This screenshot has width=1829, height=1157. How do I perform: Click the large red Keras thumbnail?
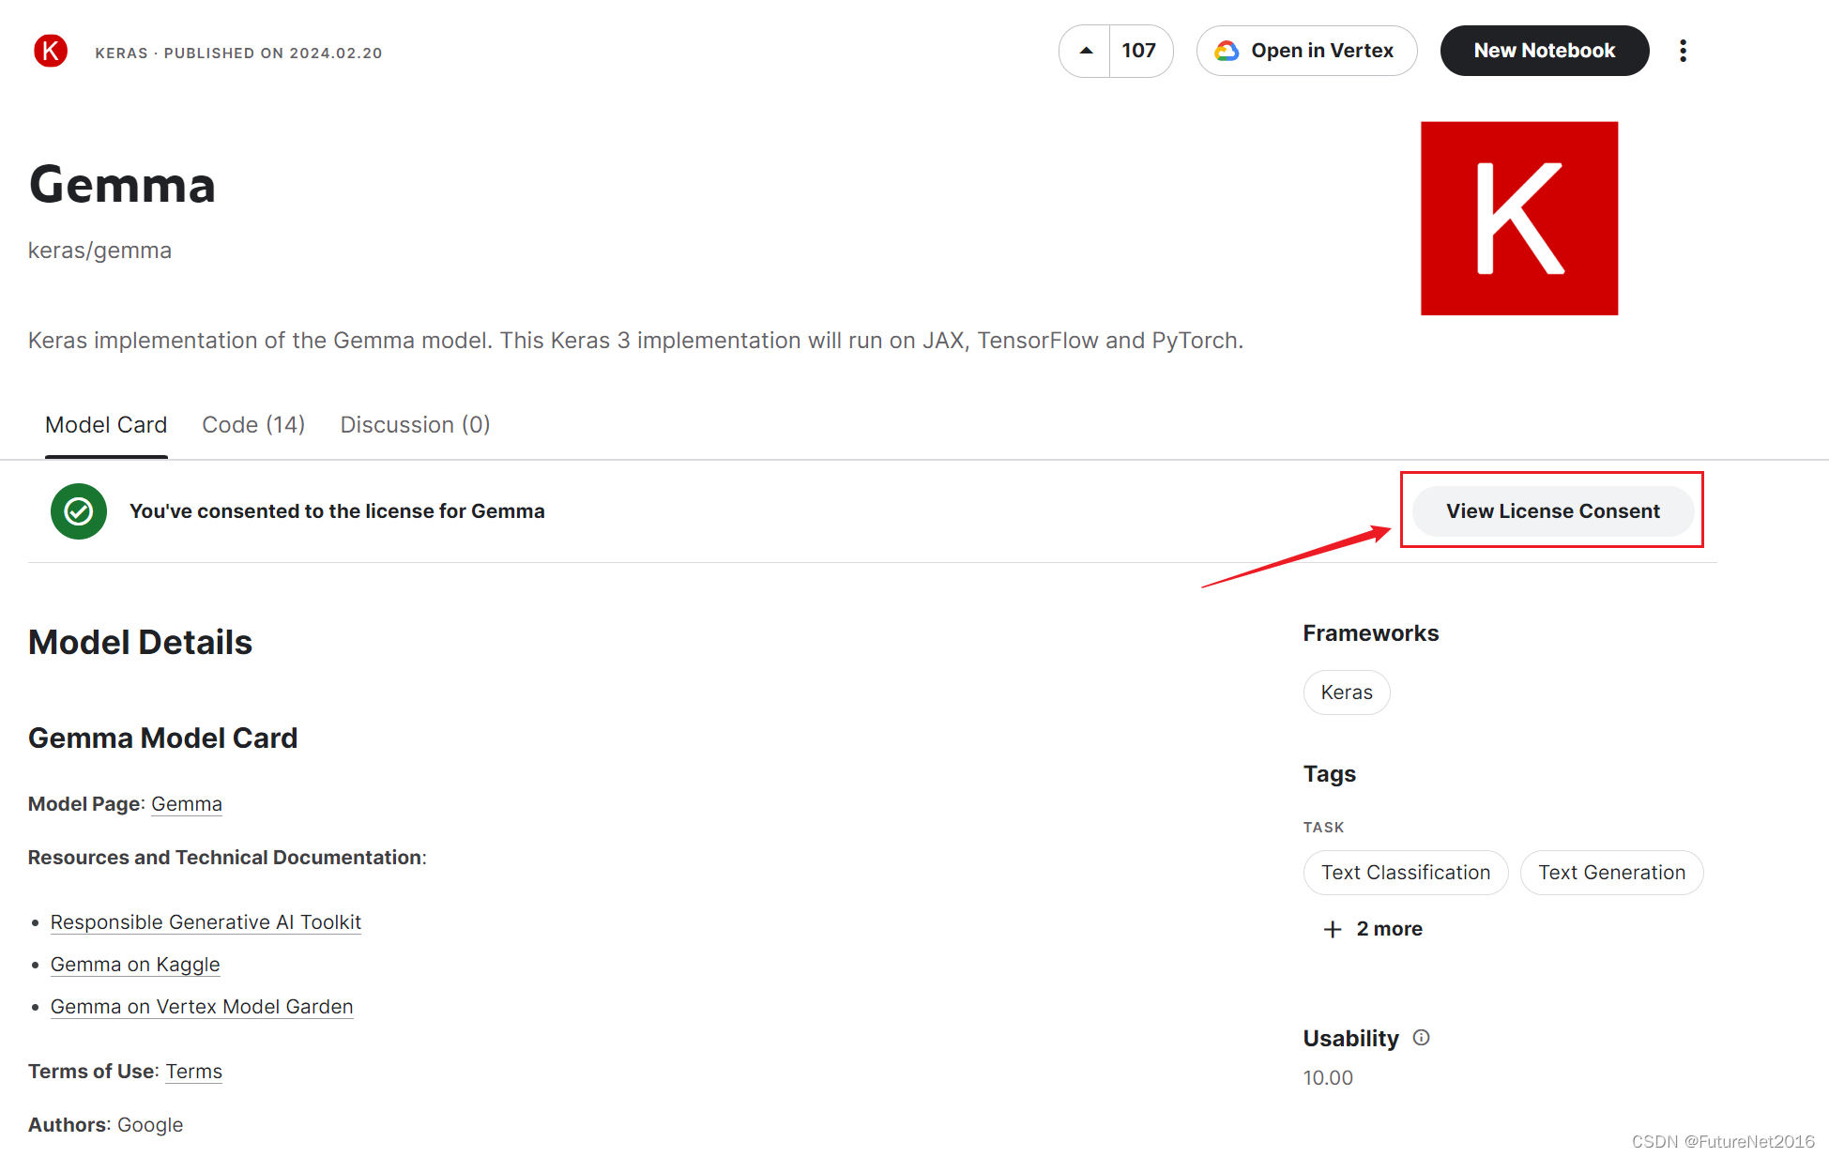1518,219
